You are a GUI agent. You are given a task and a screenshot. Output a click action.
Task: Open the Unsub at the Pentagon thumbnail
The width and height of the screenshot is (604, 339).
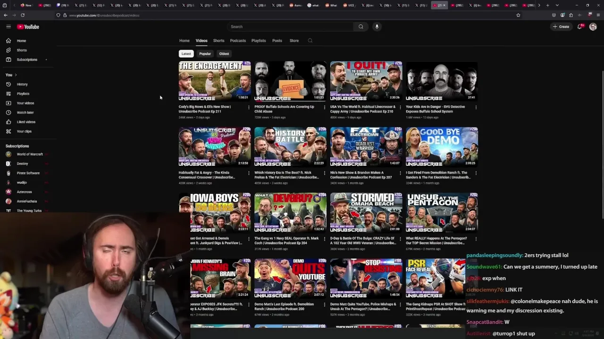(x=442, y=213)
